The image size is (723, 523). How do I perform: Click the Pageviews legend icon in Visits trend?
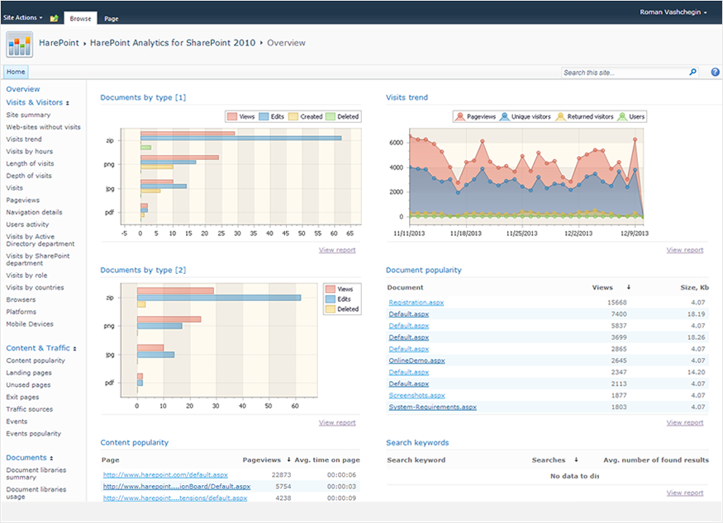tap(459, 117)
